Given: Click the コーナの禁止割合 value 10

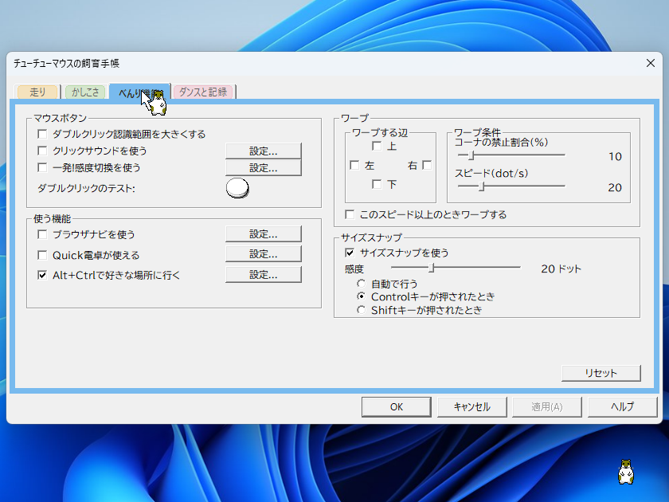Looking at the screenshot, I should coord(615,157).
